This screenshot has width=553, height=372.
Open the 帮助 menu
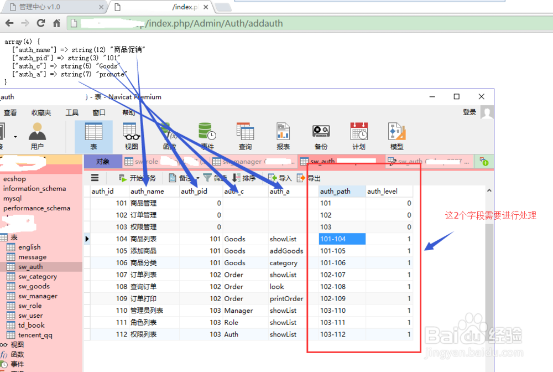click(129, 112)
